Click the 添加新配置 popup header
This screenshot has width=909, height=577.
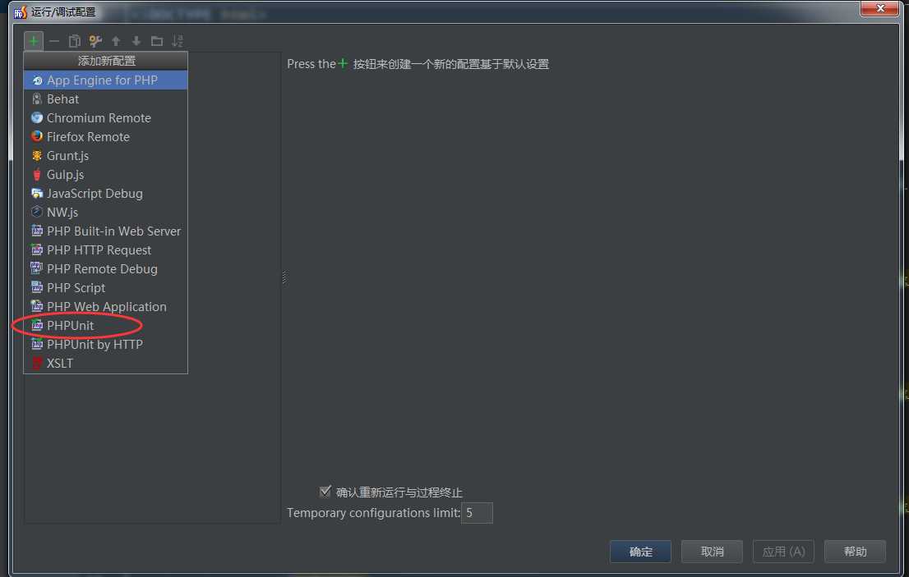tap(105, 61)
